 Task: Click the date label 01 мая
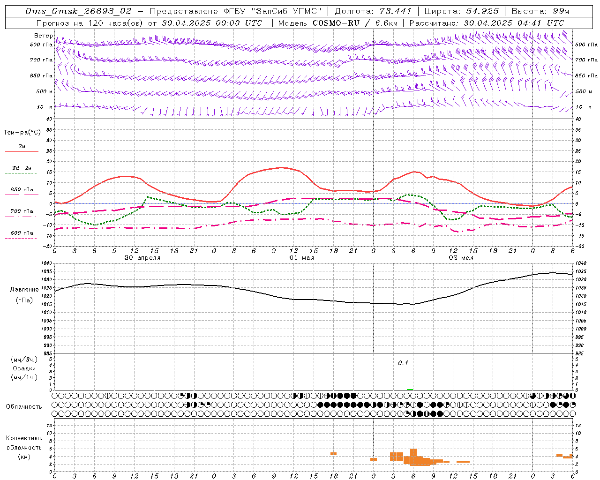click(301, 258)
